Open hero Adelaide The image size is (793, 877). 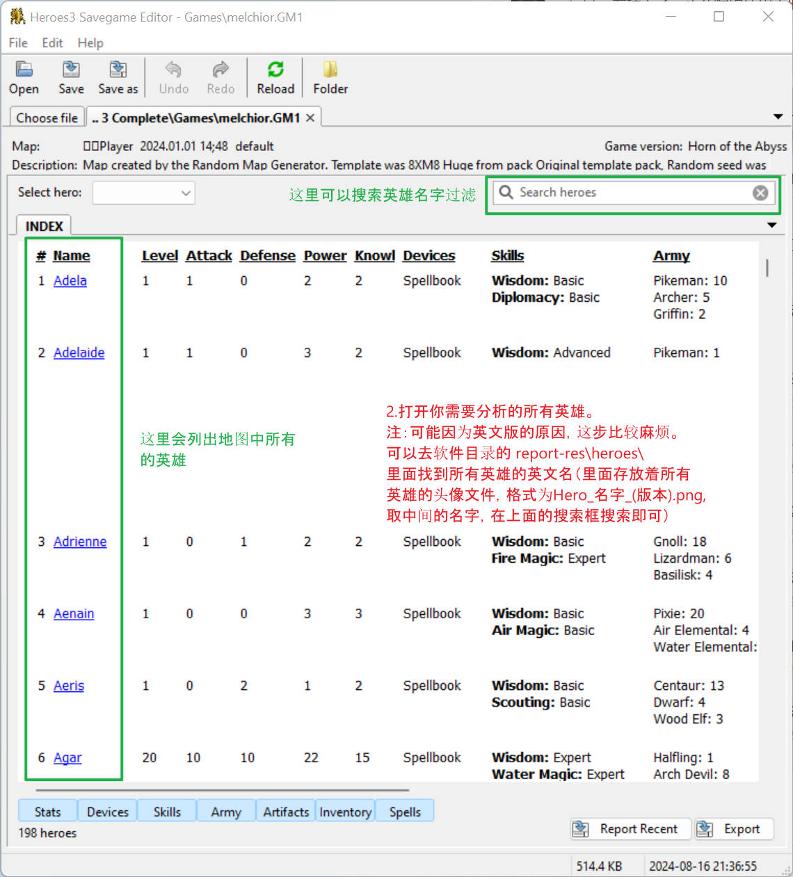click(x=79, y=353)
